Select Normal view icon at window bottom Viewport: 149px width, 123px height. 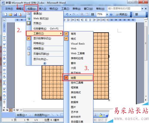(4, 110)
